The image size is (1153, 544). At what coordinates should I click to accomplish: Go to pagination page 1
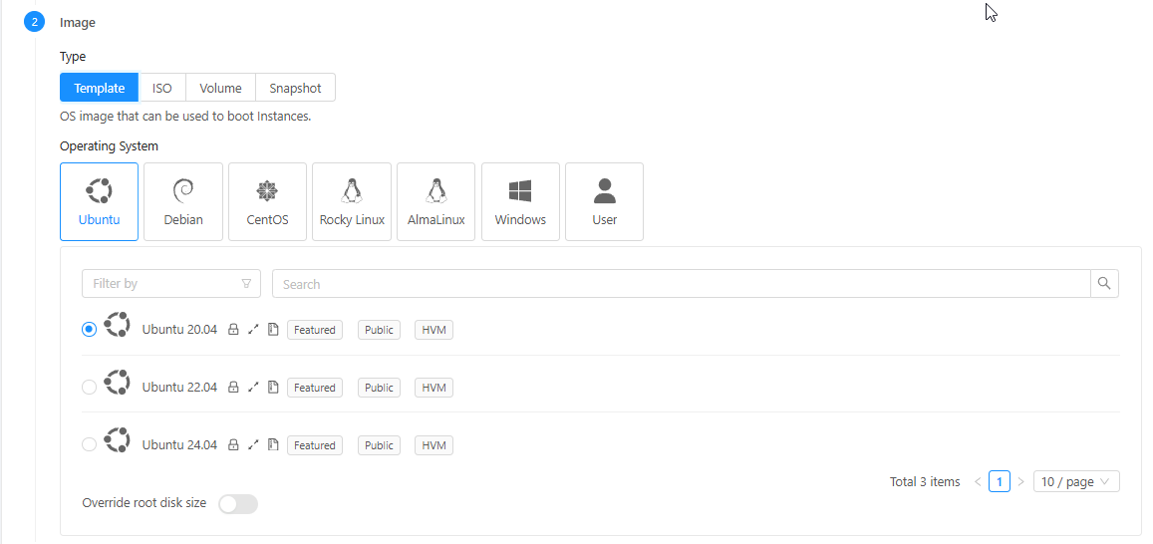pyautogui.click(x=1000, y=482)
